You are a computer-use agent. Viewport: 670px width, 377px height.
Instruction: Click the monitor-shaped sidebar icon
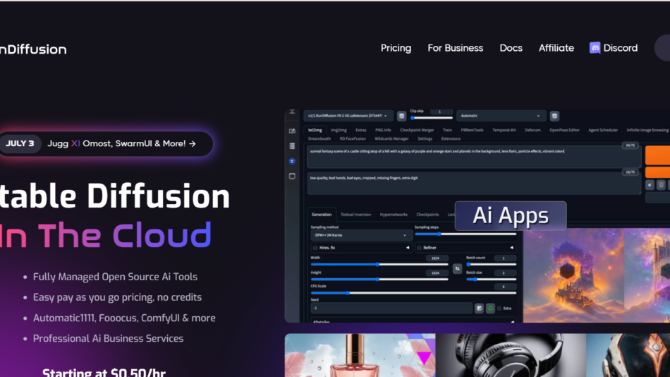[x=292, y=176]
